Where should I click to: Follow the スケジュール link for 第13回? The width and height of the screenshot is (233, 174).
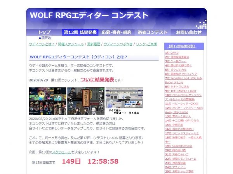(x=62, y=152)
